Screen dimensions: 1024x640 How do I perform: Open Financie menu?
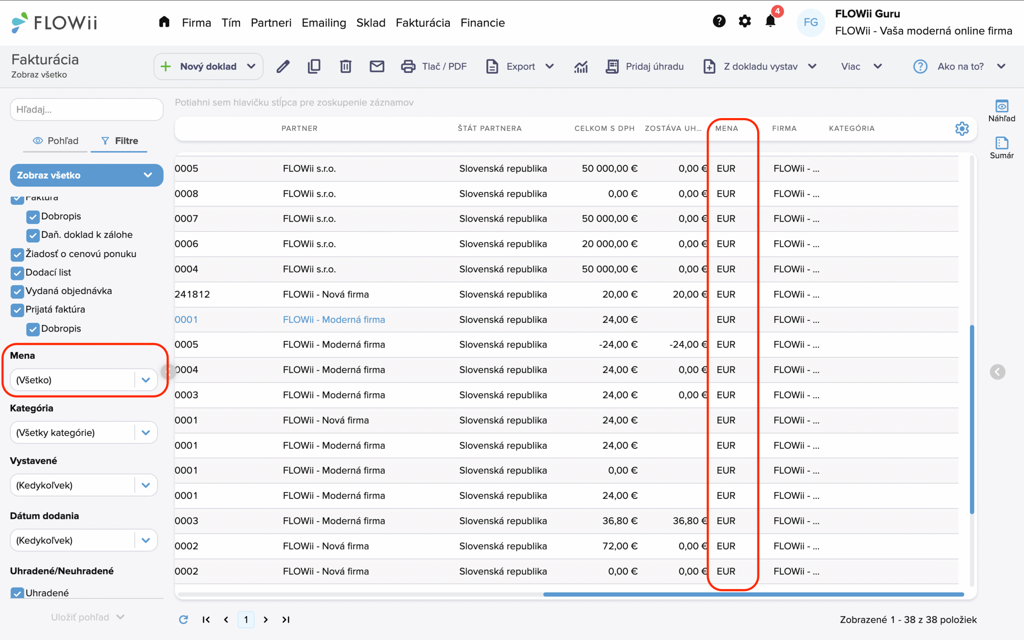tap(482, 22)
